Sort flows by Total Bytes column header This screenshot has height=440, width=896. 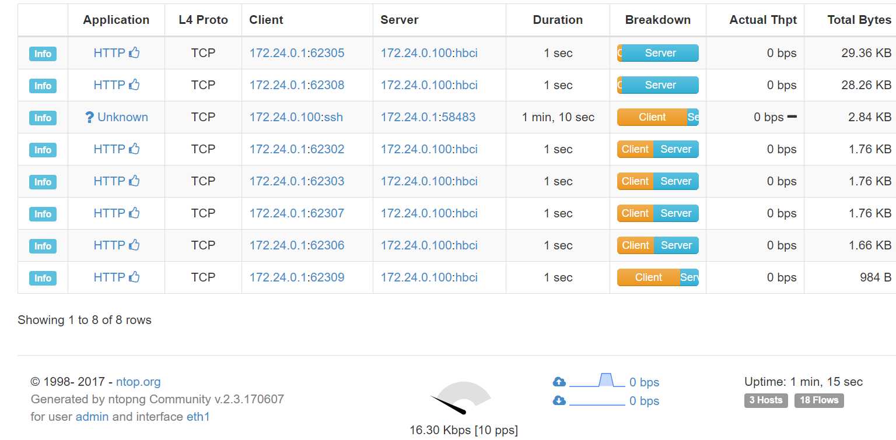[859, 20]
